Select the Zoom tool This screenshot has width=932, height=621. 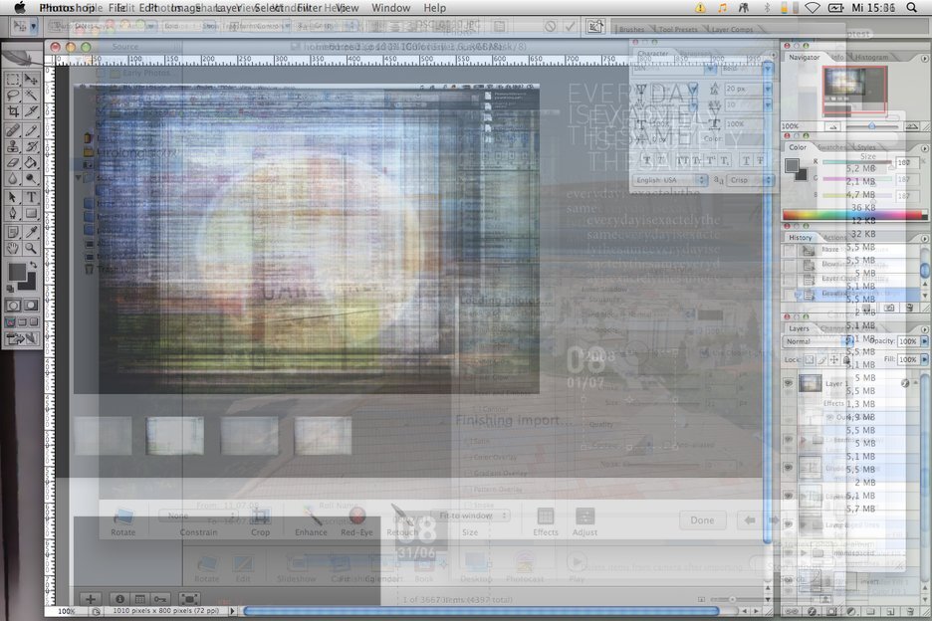tap(31, 249)
